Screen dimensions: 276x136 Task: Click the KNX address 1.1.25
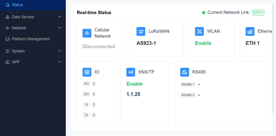133,94
